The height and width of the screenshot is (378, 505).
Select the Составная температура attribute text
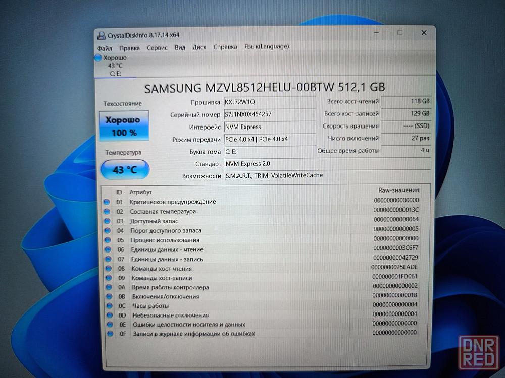click(163, 212)
